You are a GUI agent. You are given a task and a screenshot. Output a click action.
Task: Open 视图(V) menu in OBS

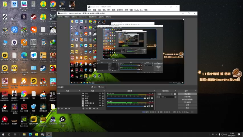[74, 17]
